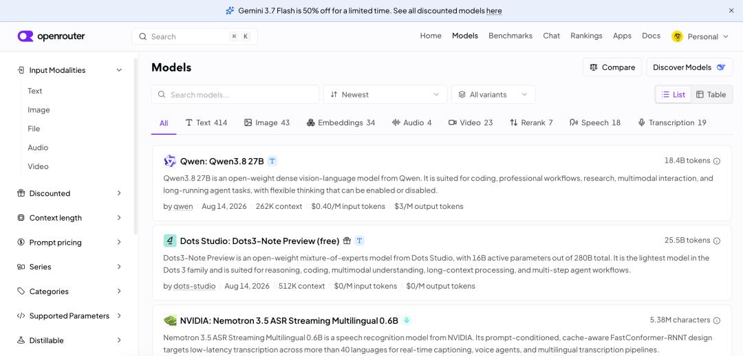
Task: Expand the Context length filter
Action: (x=69, y=218)
